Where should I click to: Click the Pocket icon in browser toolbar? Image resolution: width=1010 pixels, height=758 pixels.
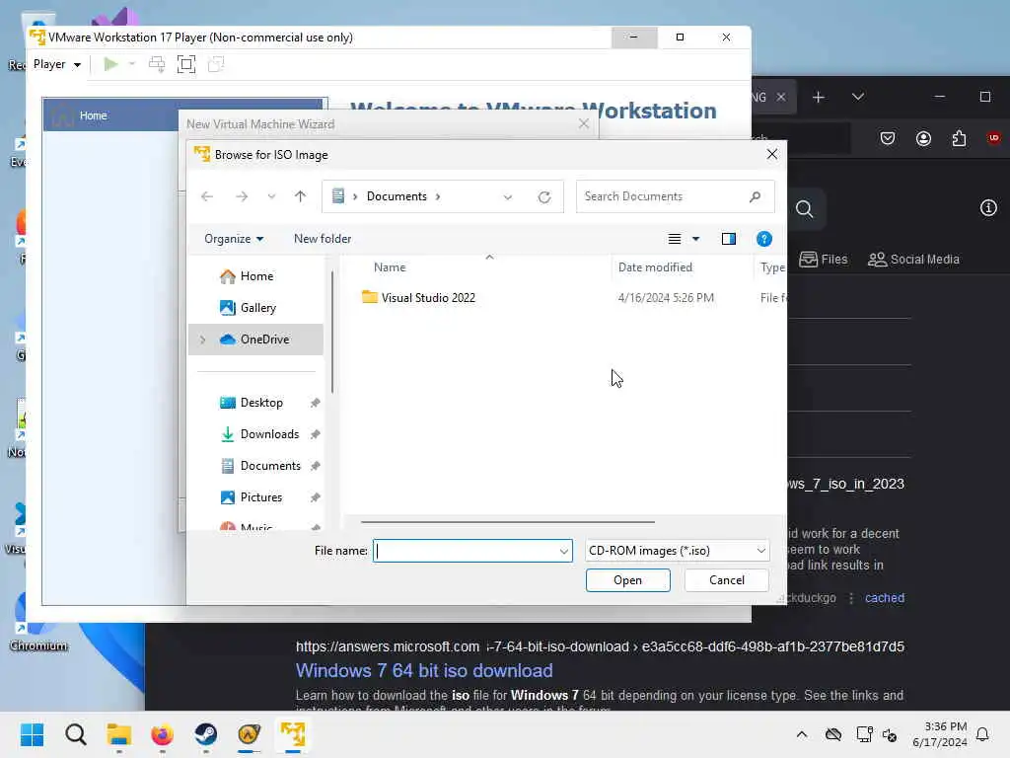coord(888,138)
